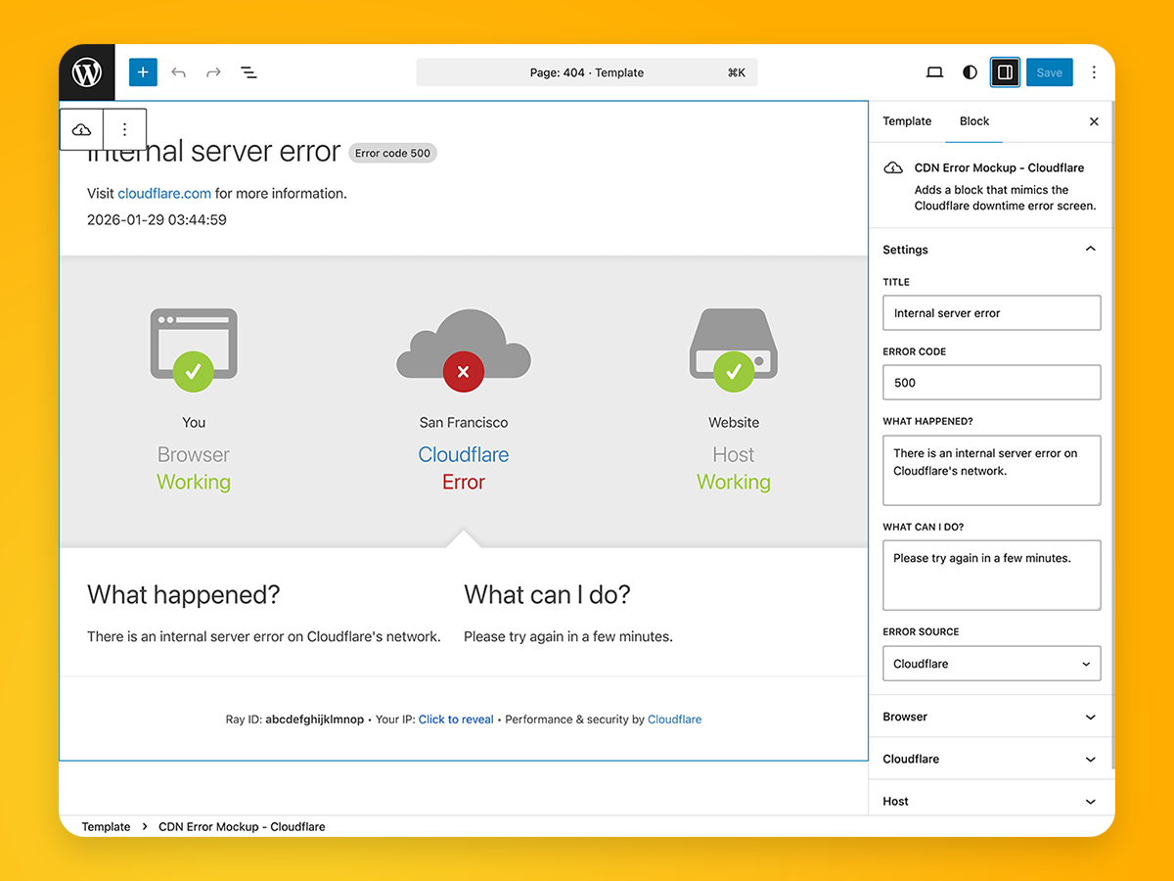1174x881 pixels.
Task: Click the 'Click to reveal' IP link
Action: pyautogui.click(x=456, y=719)
